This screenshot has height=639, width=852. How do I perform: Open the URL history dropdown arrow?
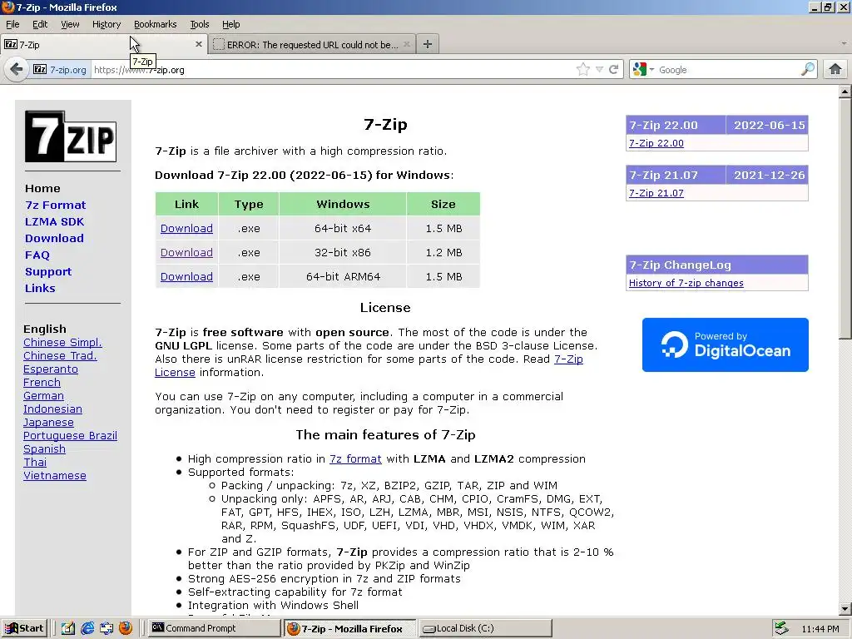(x=599, y=70)
